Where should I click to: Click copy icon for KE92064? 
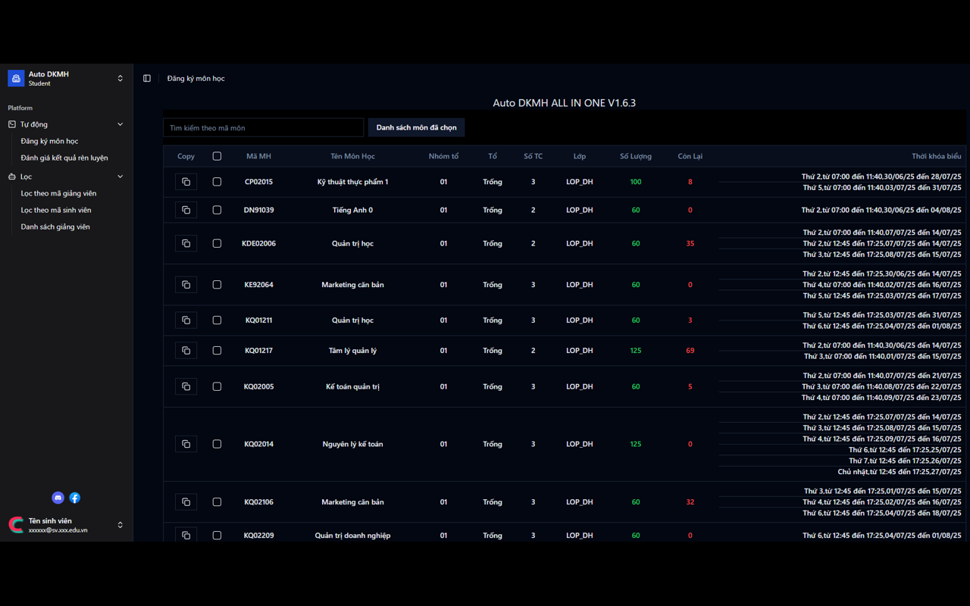click(x=186, y=285)
